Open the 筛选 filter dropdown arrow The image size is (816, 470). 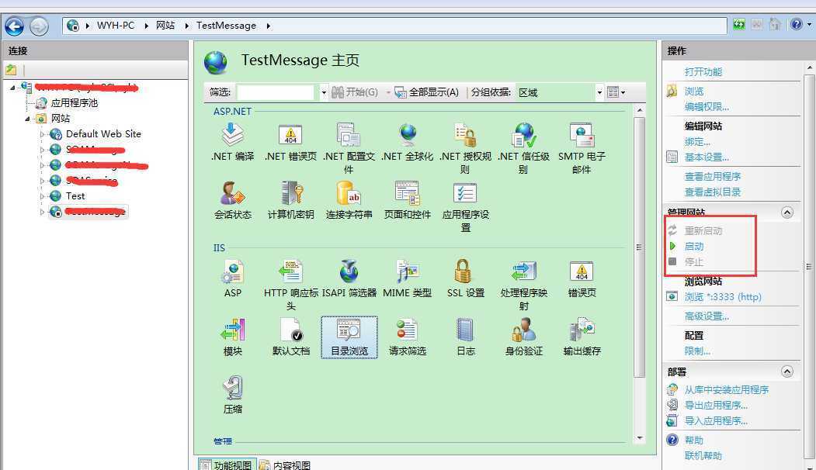pyautogui.click(x=324, y=92)
